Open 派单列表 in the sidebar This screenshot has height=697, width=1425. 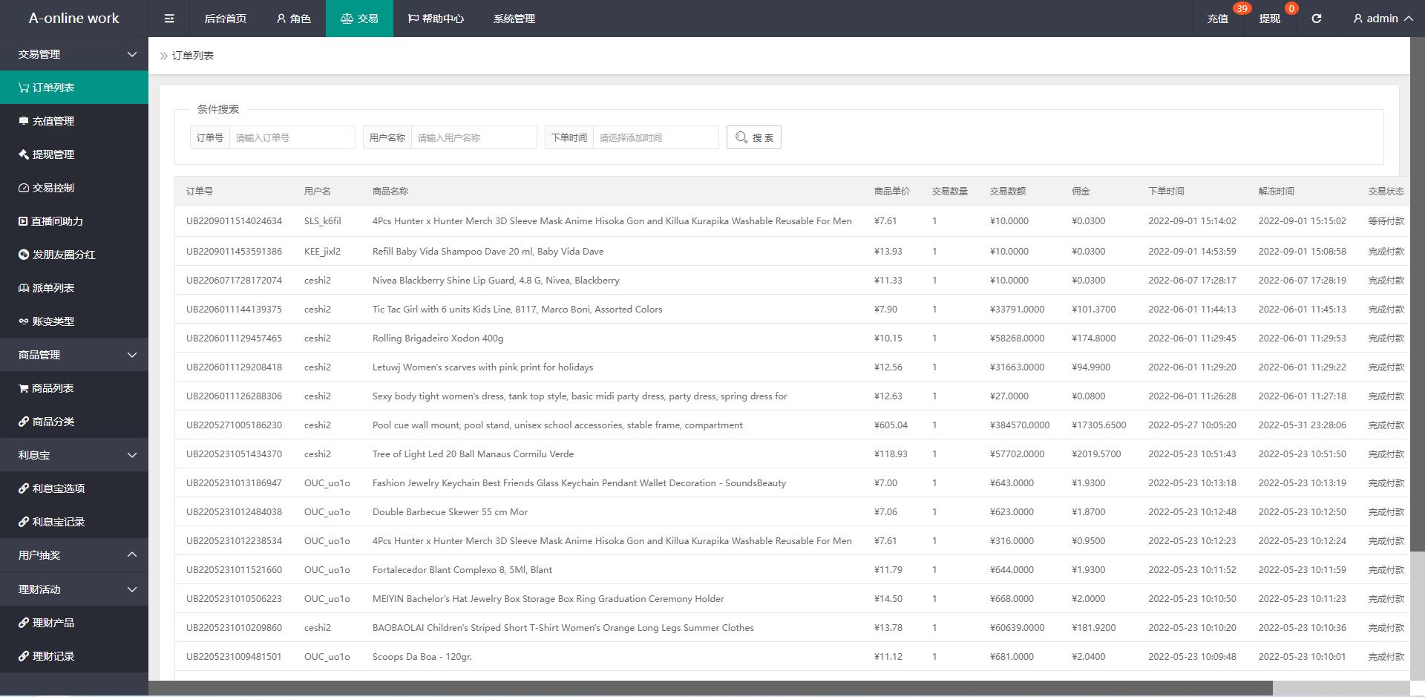coord(53,288)
